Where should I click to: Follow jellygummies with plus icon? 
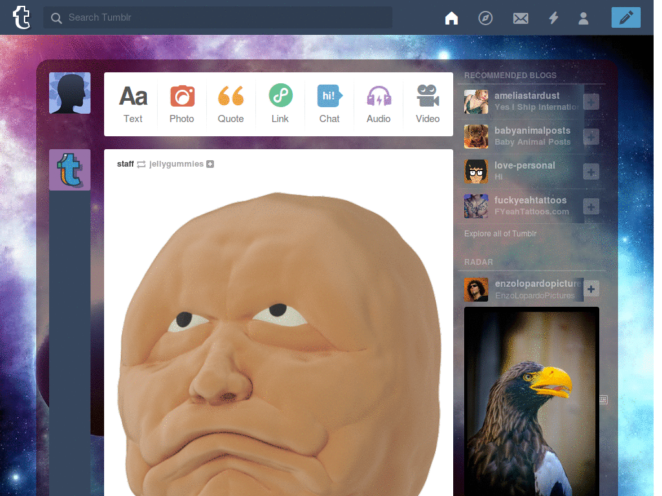(x=210, y=164)
